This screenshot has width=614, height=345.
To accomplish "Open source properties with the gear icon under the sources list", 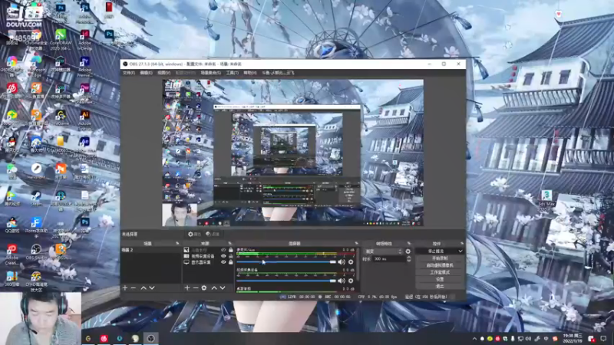I will (204, 288).
